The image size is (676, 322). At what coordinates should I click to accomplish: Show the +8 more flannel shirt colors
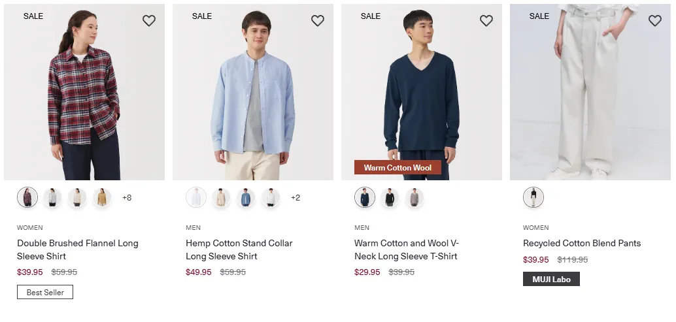pos(127,198)
